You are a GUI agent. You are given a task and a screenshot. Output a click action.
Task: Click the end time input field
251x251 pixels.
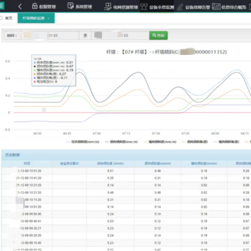point(120,36)
